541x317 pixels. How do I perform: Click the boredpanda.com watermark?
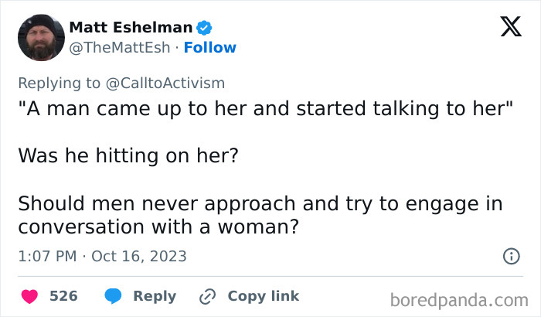458,298
